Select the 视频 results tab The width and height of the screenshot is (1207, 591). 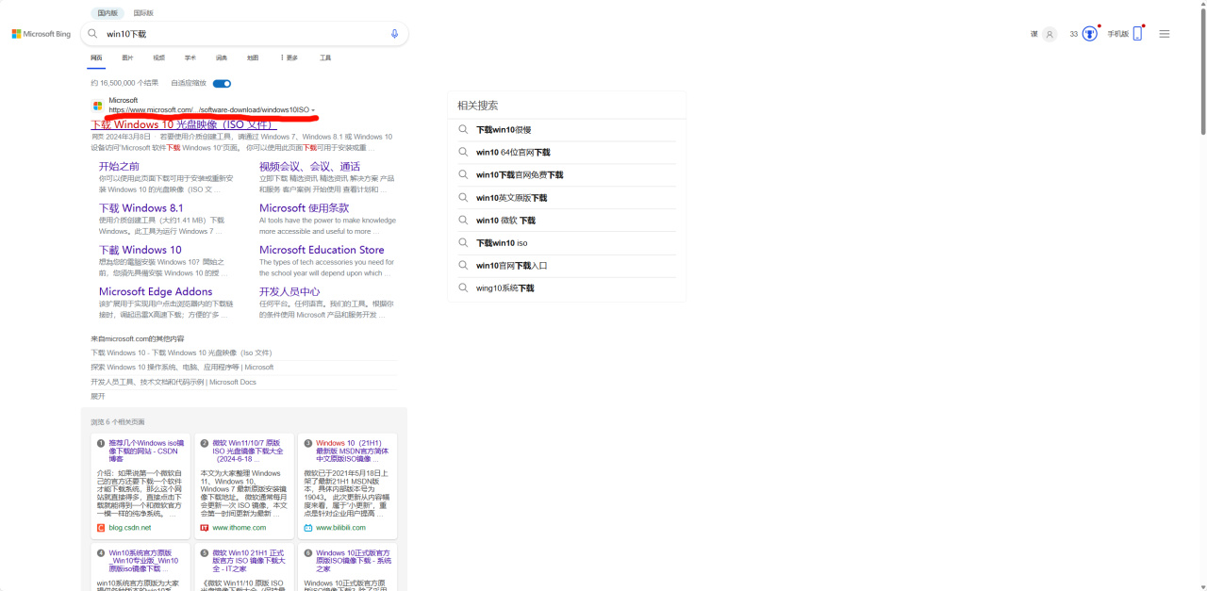click(x=158, y=57)
